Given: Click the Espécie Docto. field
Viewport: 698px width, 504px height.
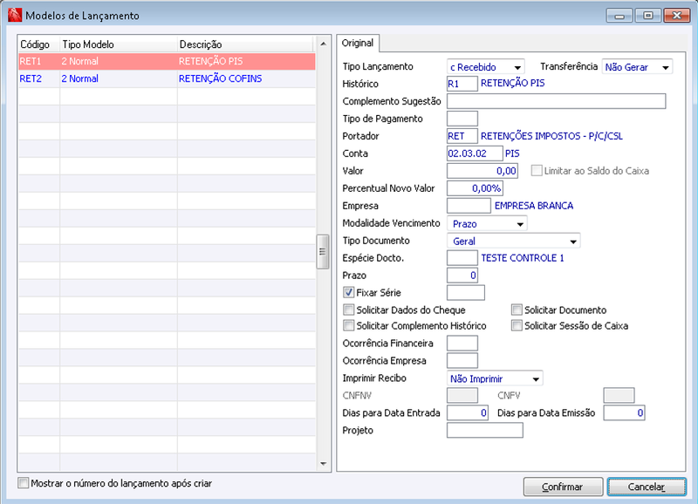Looking at the screenshot, I should coord(462,258).
